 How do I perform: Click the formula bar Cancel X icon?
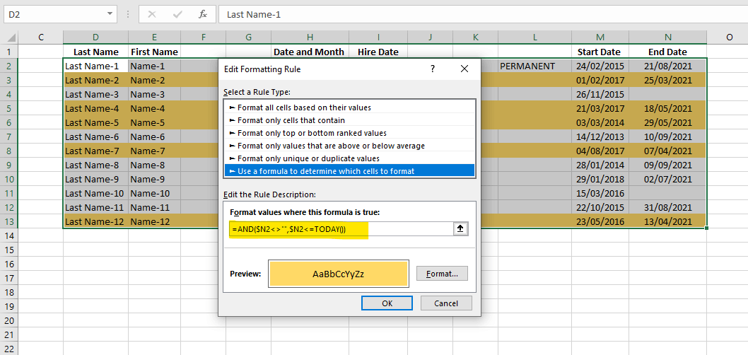click(x=152, y=14)
